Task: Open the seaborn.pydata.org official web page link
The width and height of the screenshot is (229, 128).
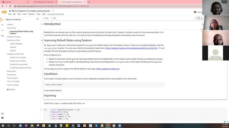Action: 108,69
